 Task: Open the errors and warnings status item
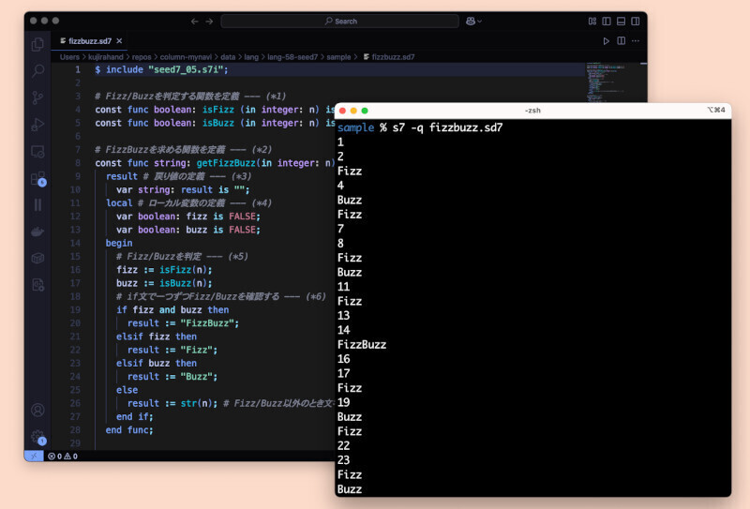63,457
